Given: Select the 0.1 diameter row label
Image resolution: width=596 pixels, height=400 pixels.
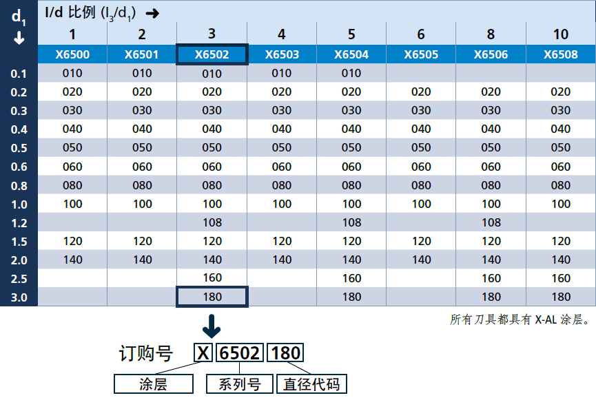Looking at the screenshot, I should (19, 74).
